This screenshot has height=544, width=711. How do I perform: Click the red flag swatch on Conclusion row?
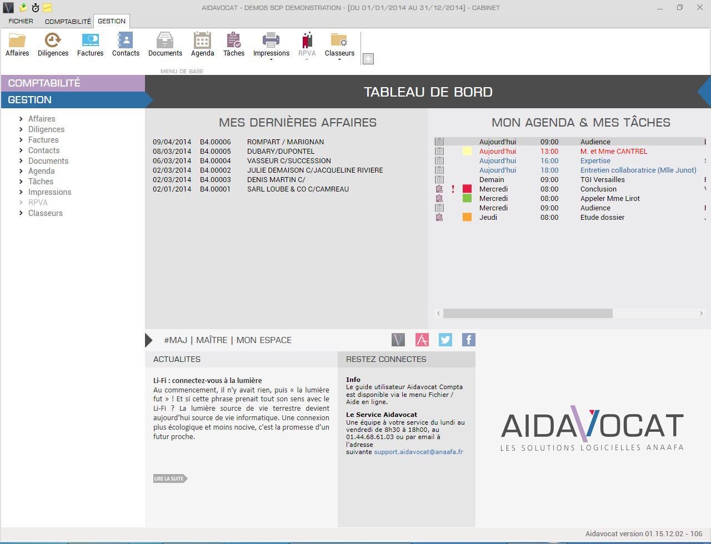coord(467,189)
